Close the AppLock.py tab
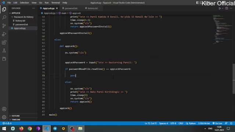Viewport: 235px width, 132px height. pos(57,8)
